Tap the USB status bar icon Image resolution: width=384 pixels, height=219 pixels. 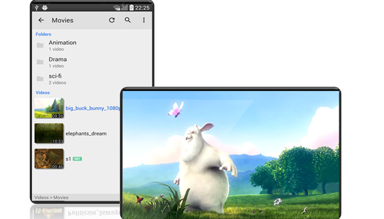[37, 8]
